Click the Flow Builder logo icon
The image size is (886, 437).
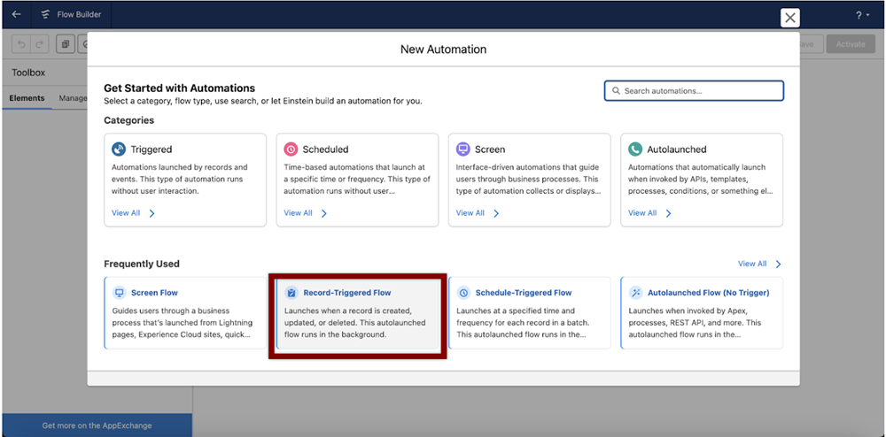(45, 15)
